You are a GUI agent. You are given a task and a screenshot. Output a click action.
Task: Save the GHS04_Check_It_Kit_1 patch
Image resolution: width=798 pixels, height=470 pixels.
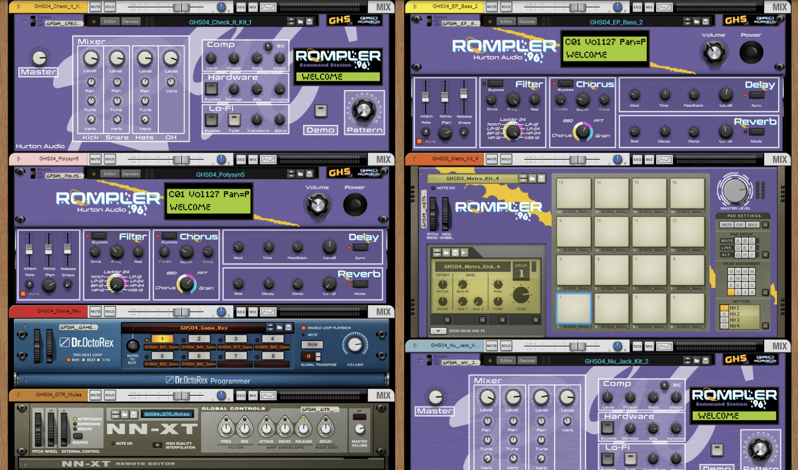point(309,22)
